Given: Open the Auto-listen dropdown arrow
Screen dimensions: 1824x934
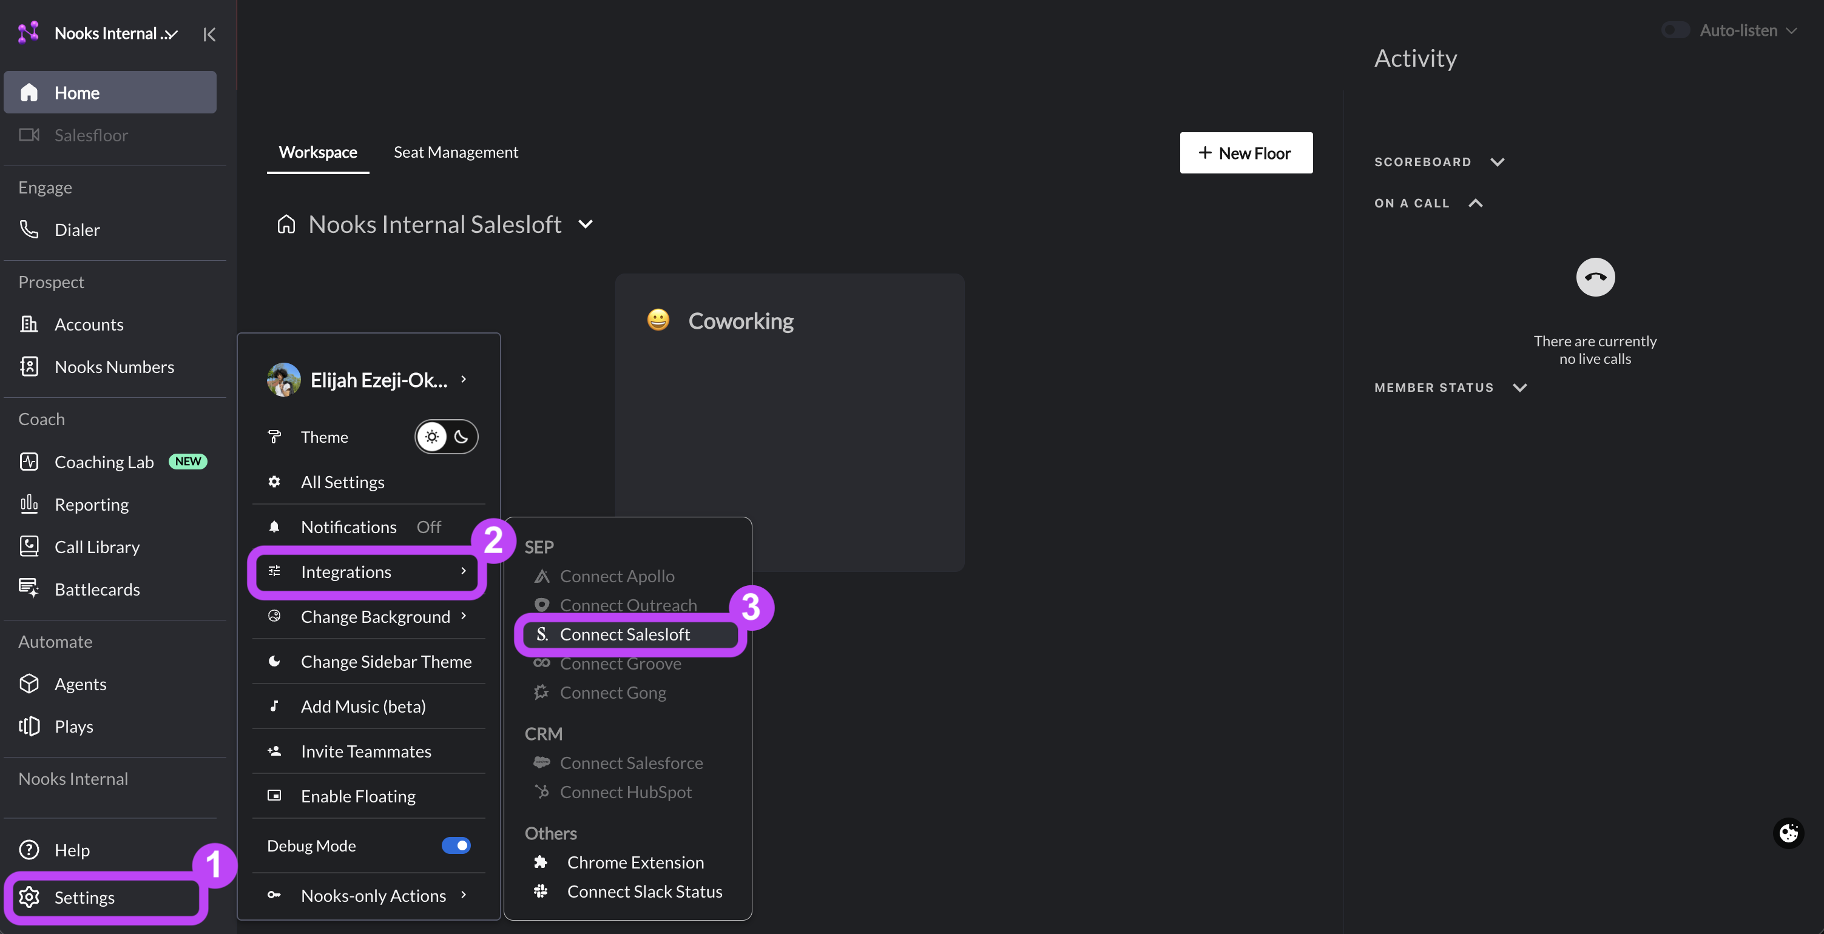Looking at the screenshot, I should pyautogui.click(x=1791, y=30).
